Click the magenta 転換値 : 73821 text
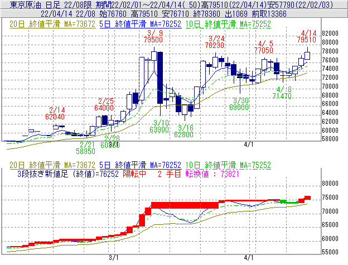Image resolution: width=348 pixels, height=265 pixels. point(212,174)
